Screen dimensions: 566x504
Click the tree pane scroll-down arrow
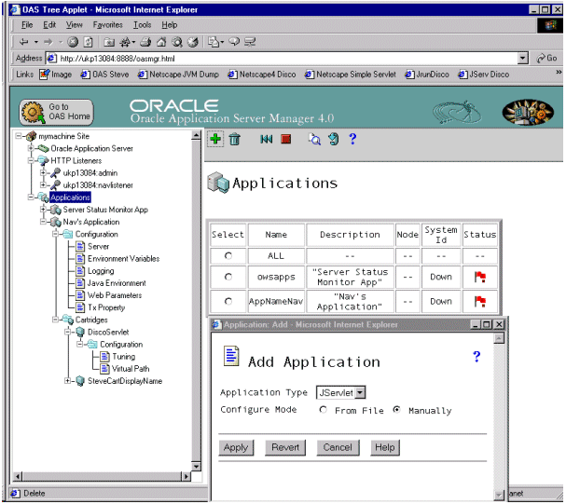click(x=196, y=467)
